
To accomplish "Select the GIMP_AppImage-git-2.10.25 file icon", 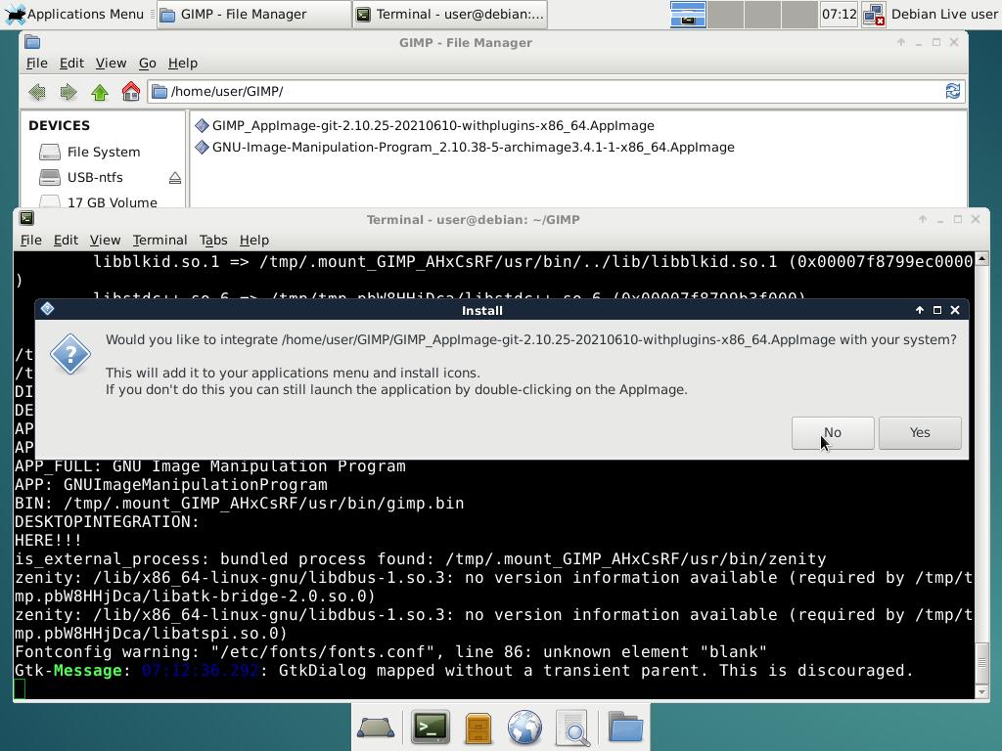I will 202,126.
